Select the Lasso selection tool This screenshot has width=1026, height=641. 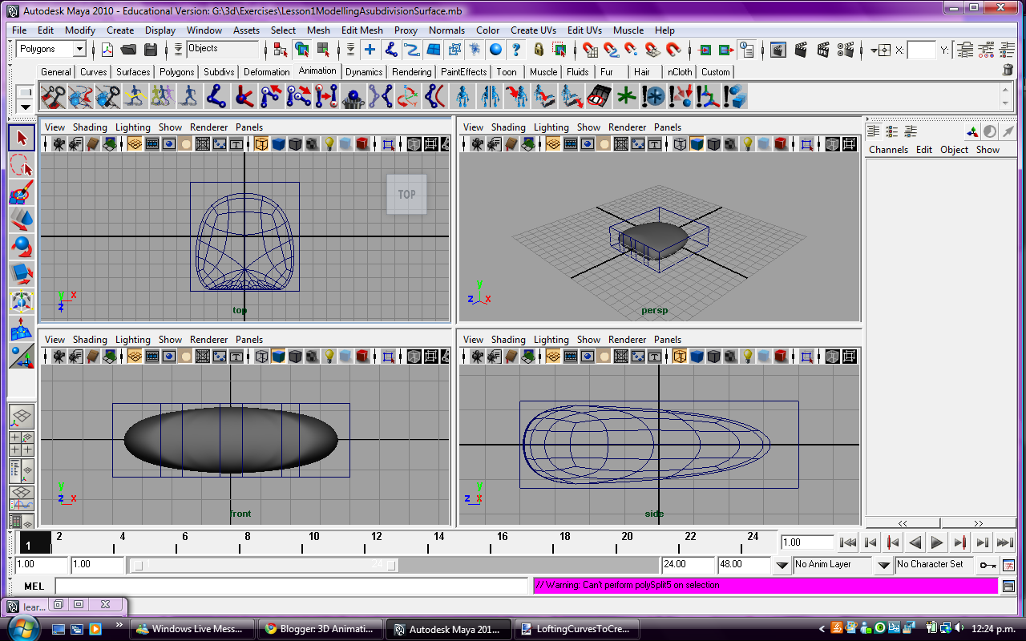pyautogui.click(x=22, y=165)
